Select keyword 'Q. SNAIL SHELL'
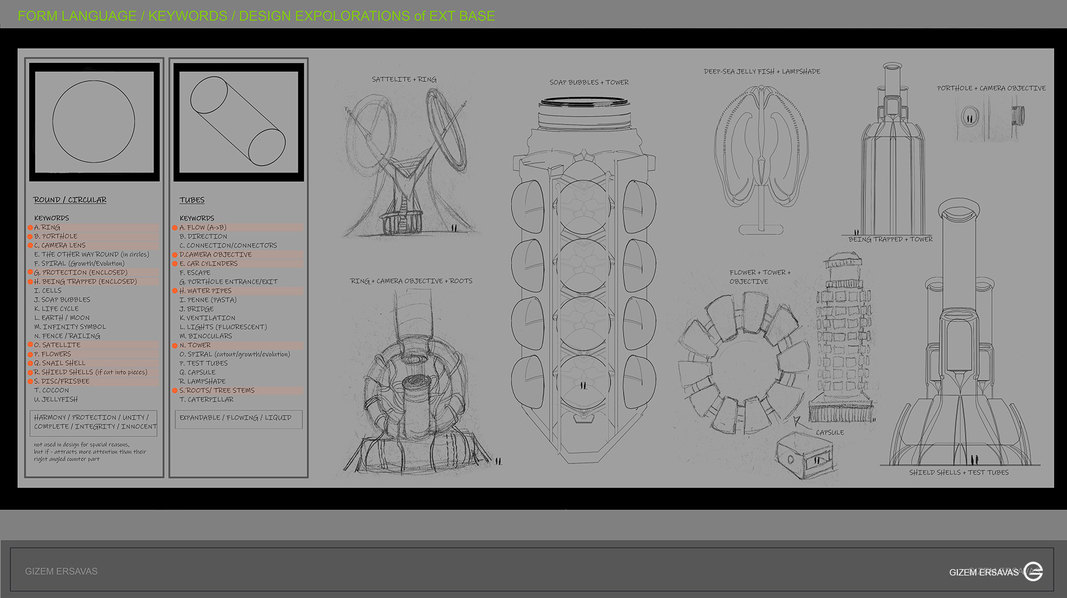This screenshot has height=598, width=1067. [59, 364]
